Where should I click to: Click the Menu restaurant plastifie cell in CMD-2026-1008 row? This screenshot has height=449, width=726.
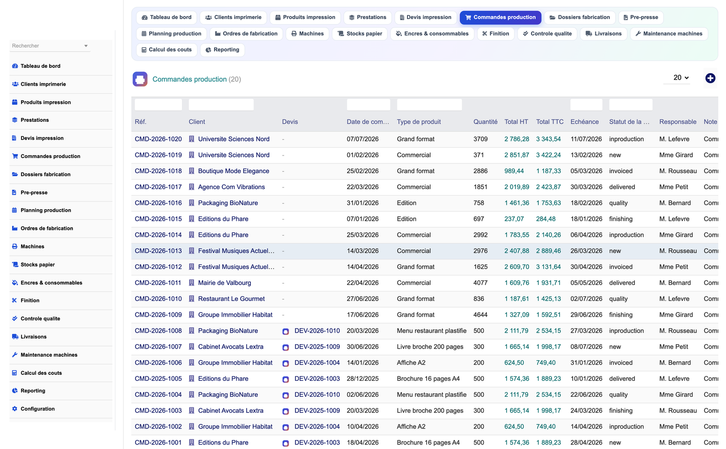tap(432, 331)
